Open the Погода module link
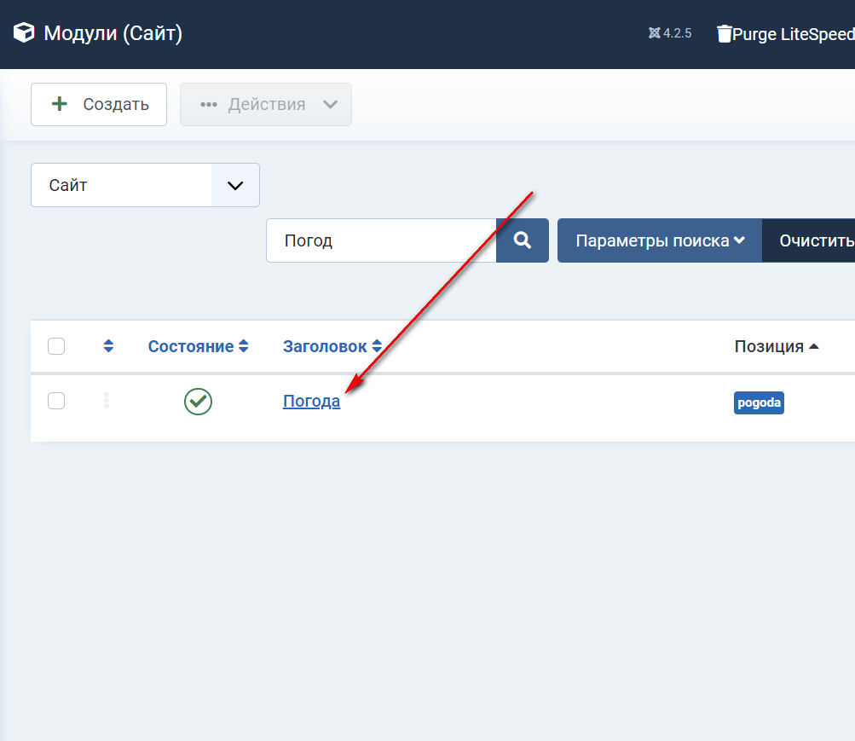Screen dimensions: 855x741 coord(311,402)
